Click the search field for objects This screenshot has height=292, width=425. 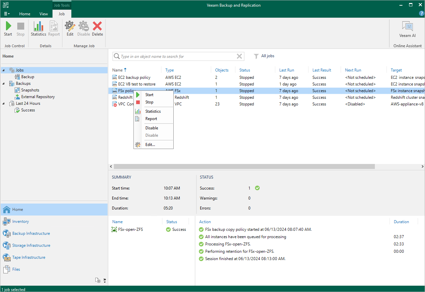[178, 57]
